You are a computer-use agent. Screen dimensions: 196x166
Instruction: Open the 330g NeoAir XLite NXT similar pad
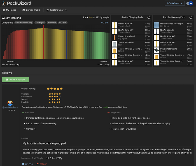(x=131, y=25)
